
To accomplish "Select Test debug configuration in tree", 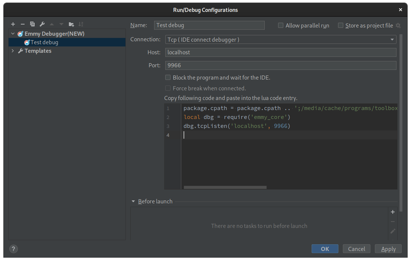I will point(44,42).
